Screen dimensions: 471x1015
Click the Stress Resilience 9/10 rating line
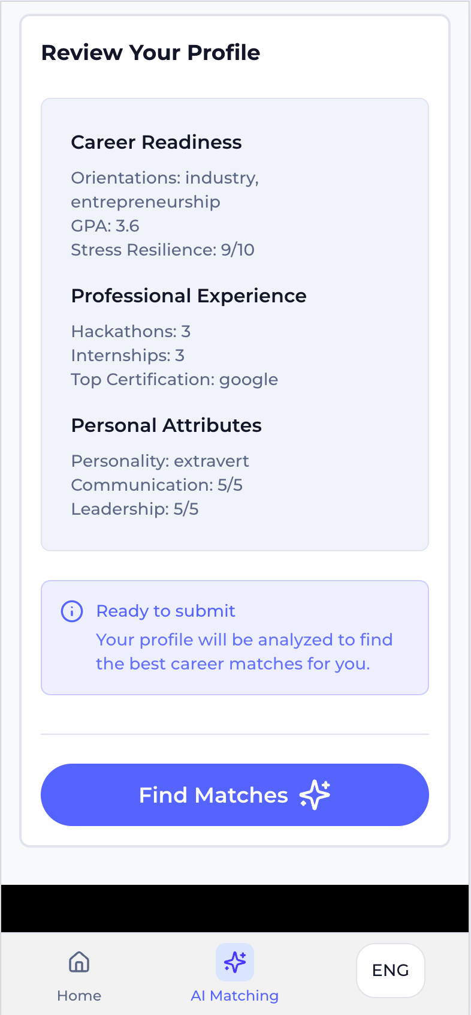[162, 250]
